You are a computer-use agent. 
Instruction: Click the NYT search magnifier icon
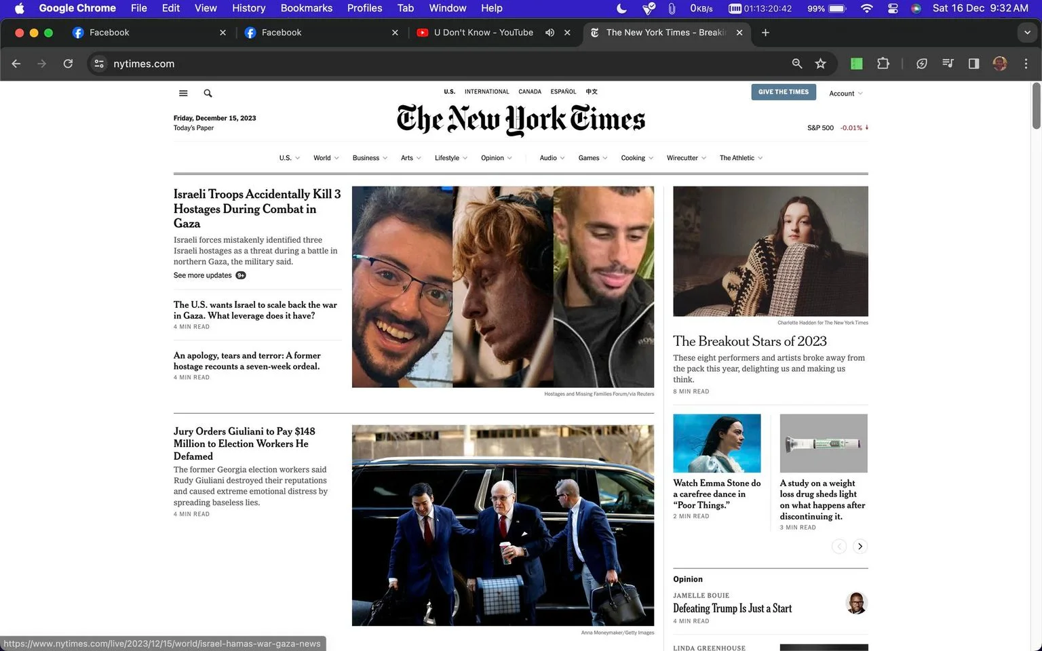pos(208,94)
